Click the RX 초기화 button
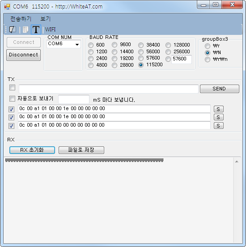 point(32,150)
